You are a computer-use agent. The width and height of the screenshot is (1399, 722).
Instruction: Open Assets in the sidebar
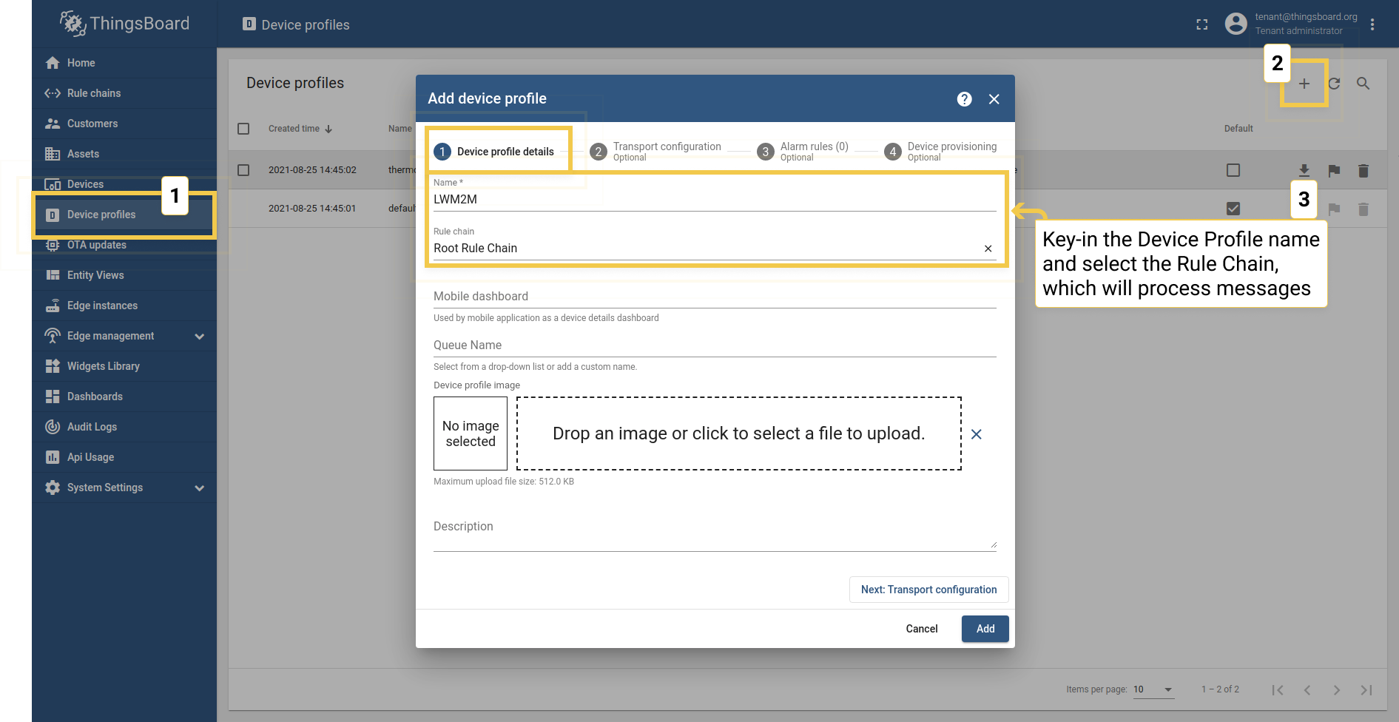124,154
